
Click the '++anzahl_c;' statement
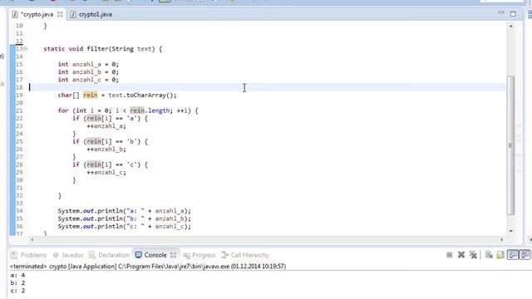(x=106, y=173)
